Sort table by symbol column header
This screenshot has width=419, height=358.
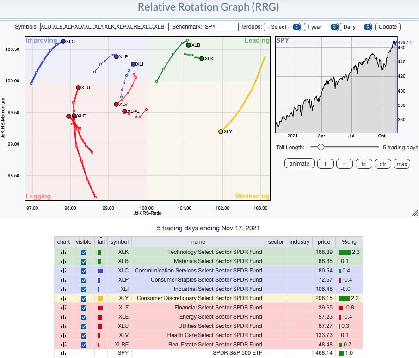point(119,242)
